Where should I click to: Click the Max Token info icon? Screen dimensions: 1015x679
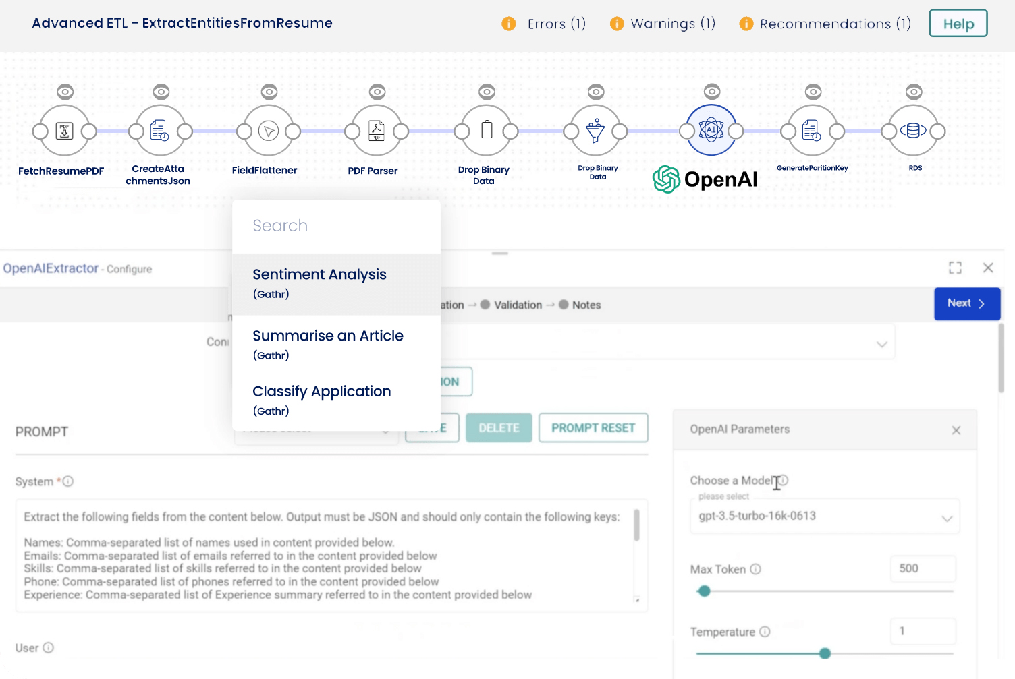756,569
